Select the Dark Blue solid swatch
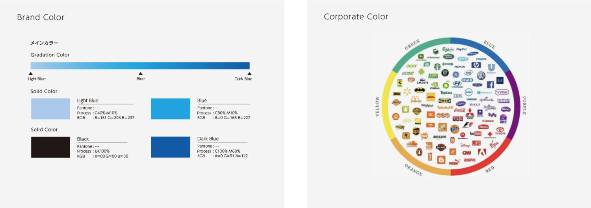 tap(171, 147)
